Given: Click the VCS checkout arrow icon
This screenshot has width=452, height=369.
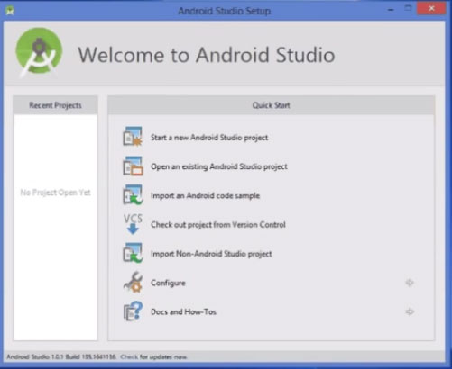Looking at the screenshot, I should click(133, 224).
